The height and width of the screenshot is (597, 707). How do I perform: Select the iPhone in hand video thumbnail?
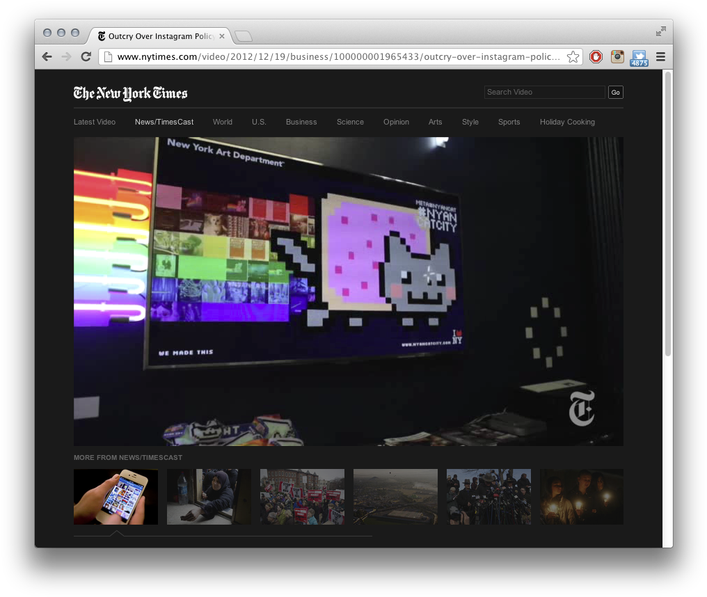[x=116, y=497]
